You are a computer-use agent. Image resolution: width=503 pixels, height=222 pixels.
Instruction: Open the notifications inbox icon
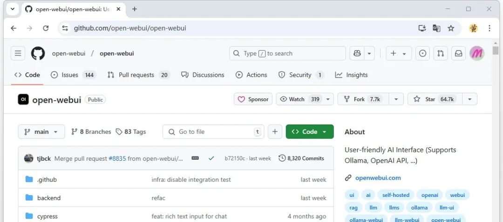tap(458, 53)
